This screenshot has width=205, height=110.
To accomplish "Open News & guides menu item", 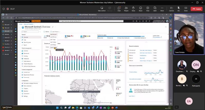I will pyautogui.click(x=27, y=42).
